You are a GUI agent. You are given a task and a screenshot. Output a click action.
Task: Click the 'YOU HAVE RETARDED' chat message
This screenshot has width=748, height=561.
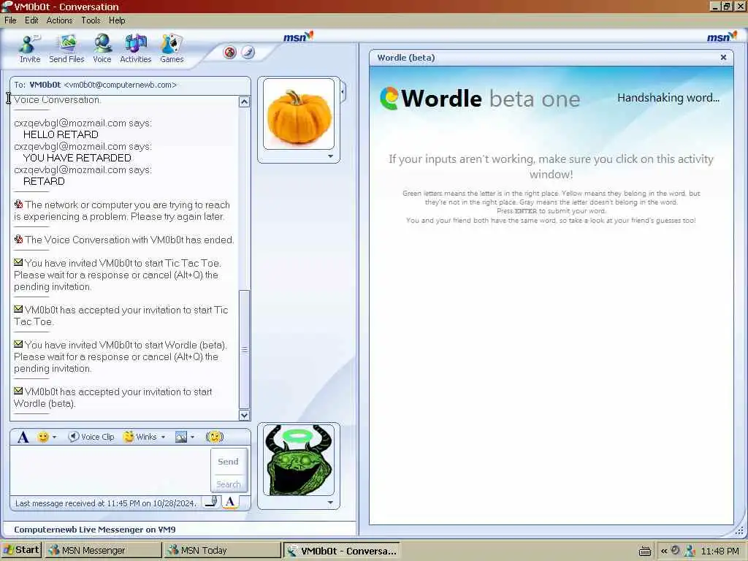coord(77,158)
